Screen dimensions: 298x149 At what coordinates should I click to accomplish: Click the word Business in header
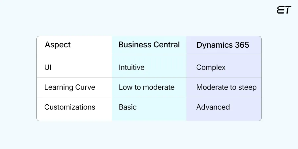pos(133,45)
